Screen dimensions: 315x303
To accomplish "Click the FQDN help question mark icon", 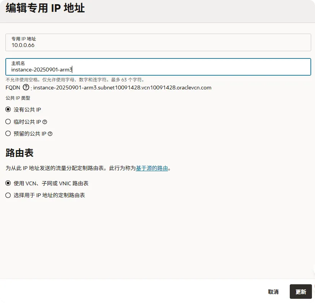I will tap(26, 87).
